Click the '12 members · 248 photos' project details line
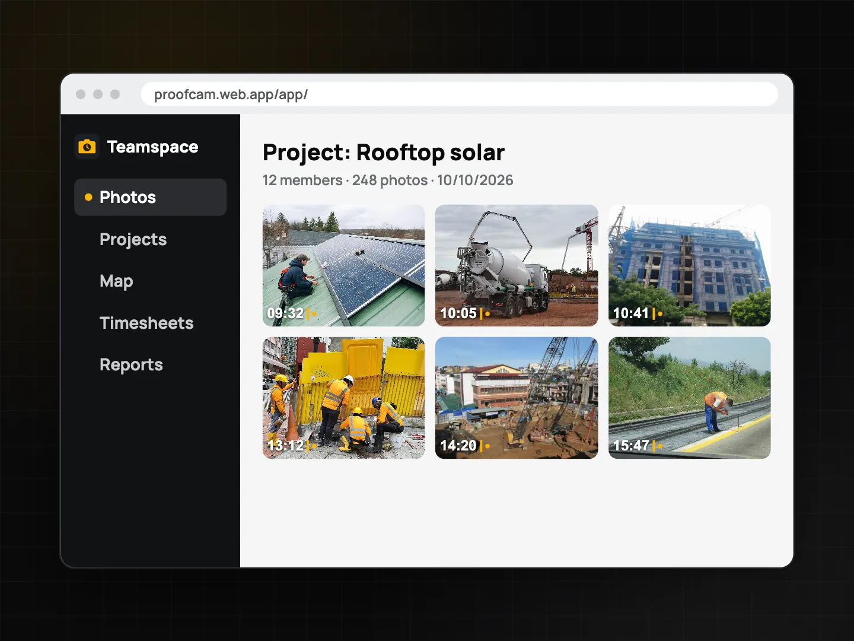Viewport: 854px width, 641px height. pos(388,180)
